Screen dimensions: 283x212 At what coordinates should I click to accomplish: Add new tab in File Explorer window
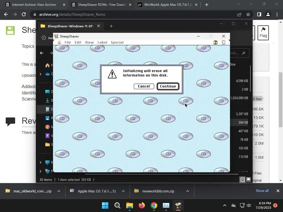tap(111, 26)
